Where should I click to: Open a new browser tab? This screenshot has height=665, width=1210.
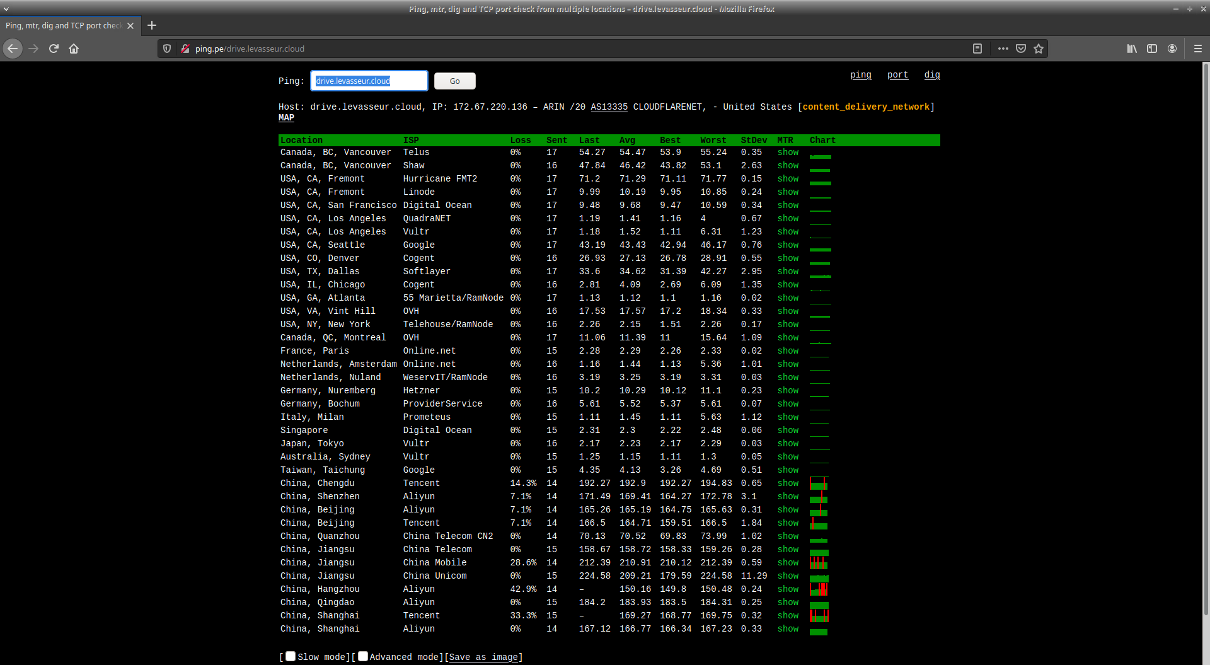152,25
